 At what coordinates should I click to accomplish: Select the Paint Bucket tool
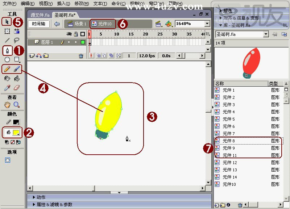point(17,78)
